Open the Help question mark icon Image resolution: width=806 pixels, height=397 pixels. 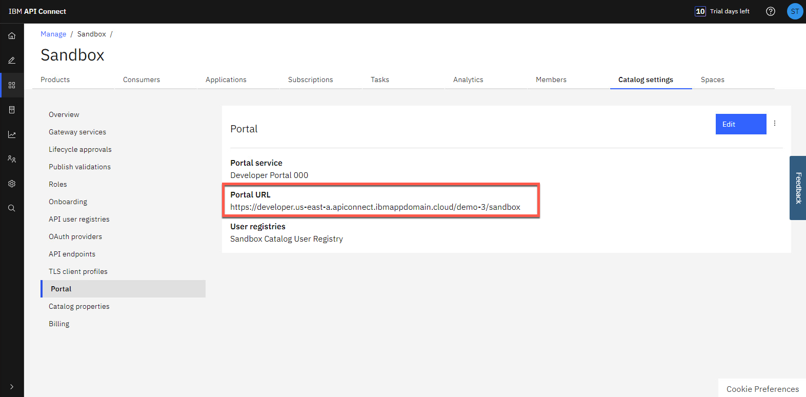click(770, 11)
